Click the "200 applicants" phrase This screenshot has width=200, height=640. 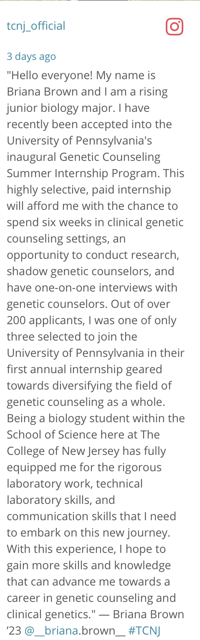[x=43, y=320]
